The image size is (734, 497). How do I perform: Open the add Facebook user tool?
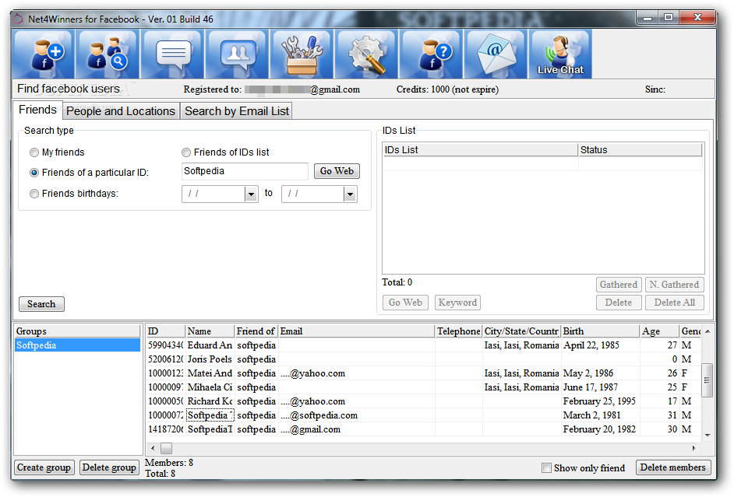coord(43,54)
